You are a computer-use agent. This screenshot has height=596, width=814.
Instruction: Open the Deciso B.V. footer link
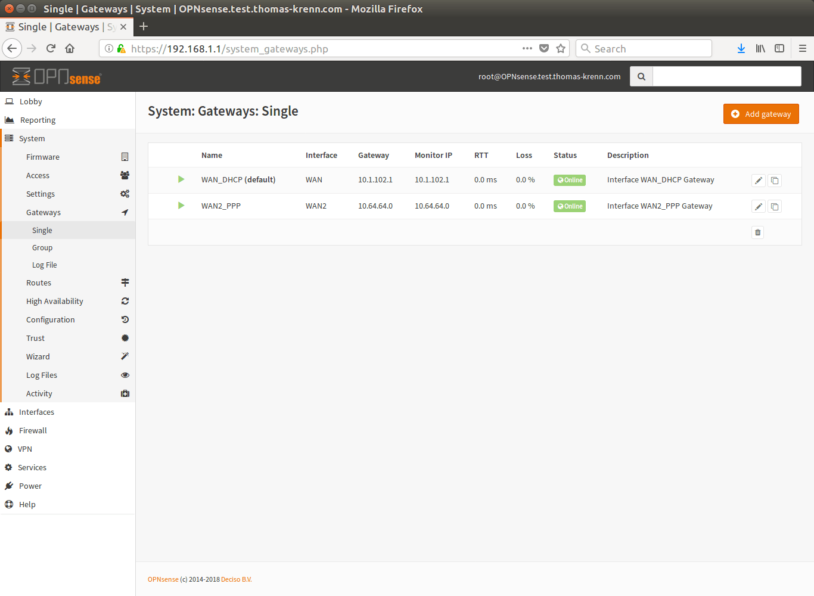click(236, 579)
